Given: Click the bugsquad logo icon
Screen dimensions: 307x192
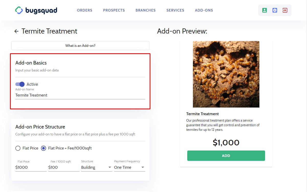Looking at the screenshot, I should 19,10.
